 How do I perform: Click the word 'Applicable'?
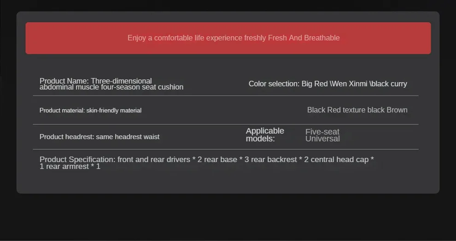pos(265,131)
